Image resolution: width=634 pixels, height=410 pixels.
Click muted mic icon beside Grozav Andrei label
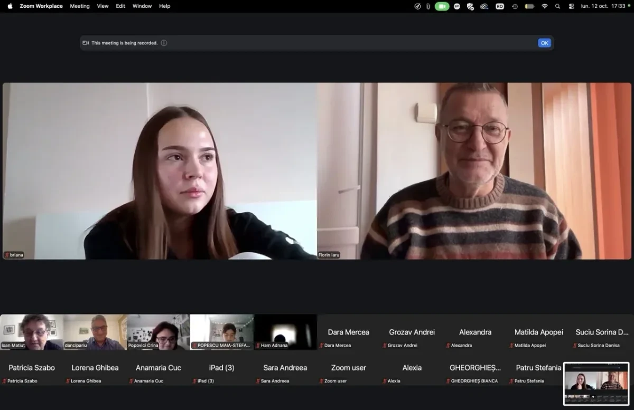coord(385,346)
